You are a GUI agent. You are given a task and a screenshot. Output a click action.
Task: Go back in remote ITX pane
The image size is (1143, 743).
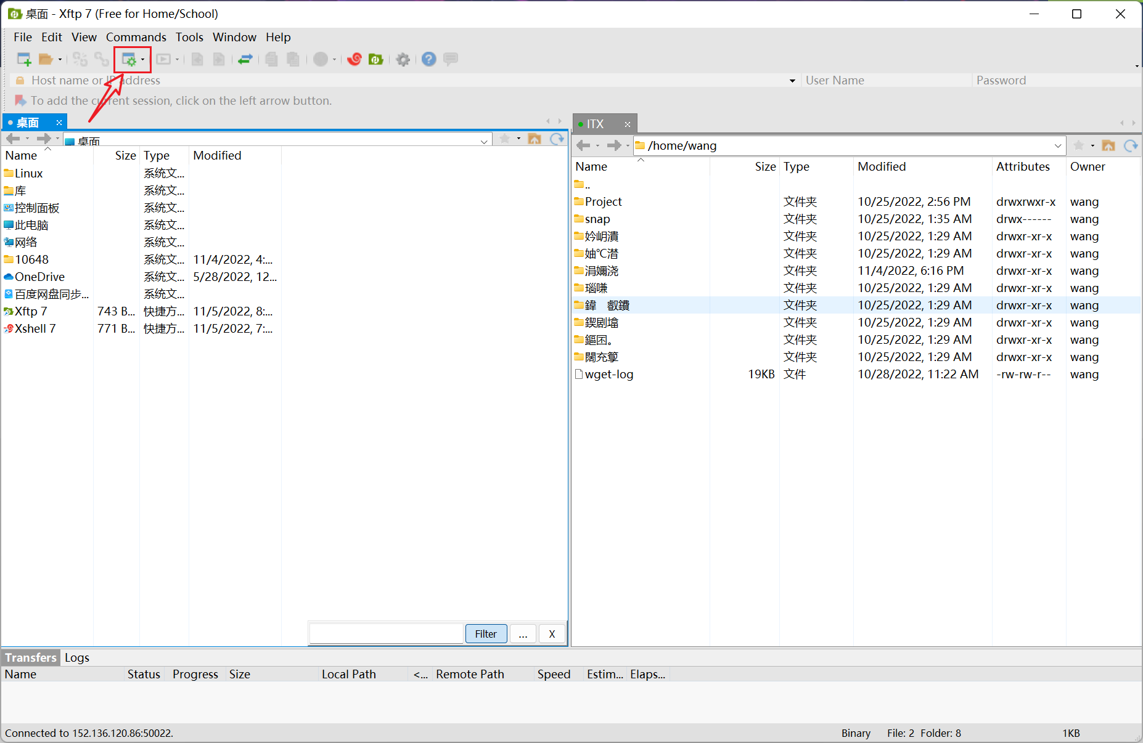[x=583, y=145]
